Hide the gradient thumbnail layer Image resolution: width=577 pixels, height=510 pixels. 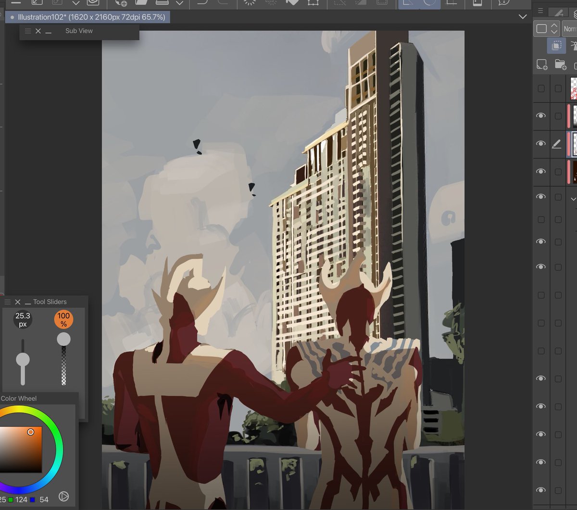tap(541, 116)
